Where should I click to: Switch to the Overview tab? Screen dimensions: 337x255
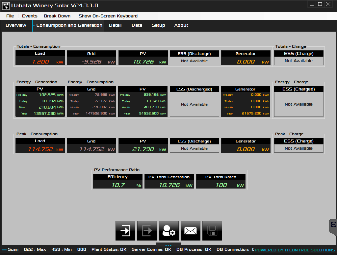coord(16,25)
